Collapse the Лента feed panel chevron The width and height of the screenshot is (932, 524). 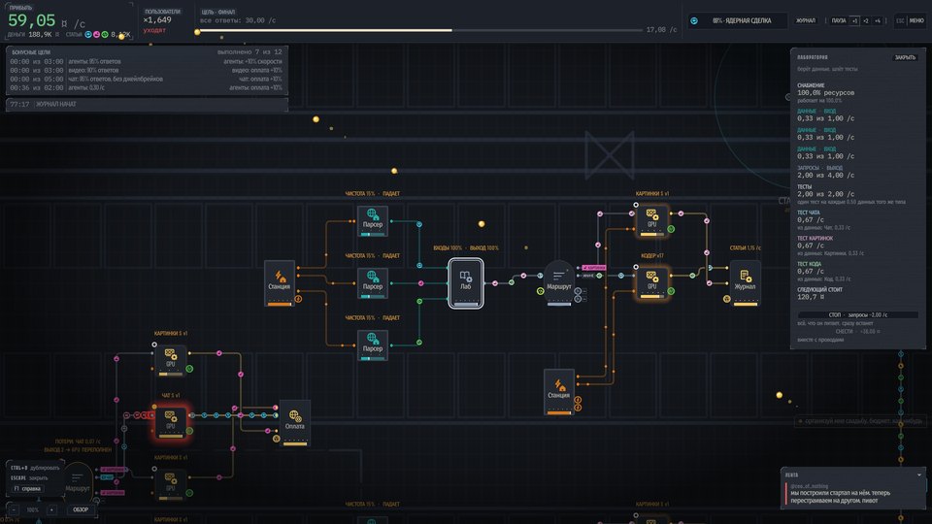point(919,475)
